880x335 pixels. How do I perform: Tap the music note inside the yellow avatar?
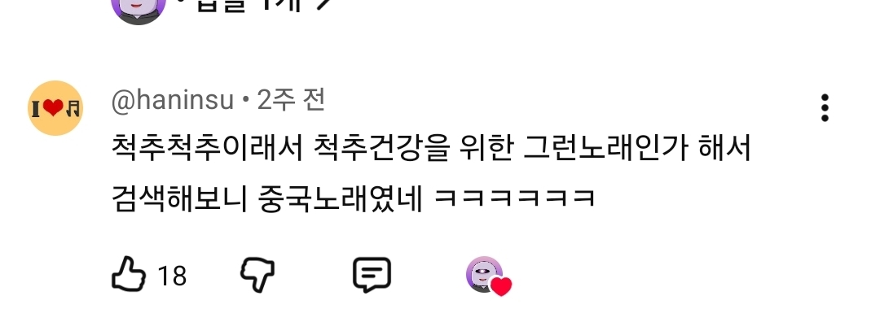pyautogui.click(x=73, y=108)
